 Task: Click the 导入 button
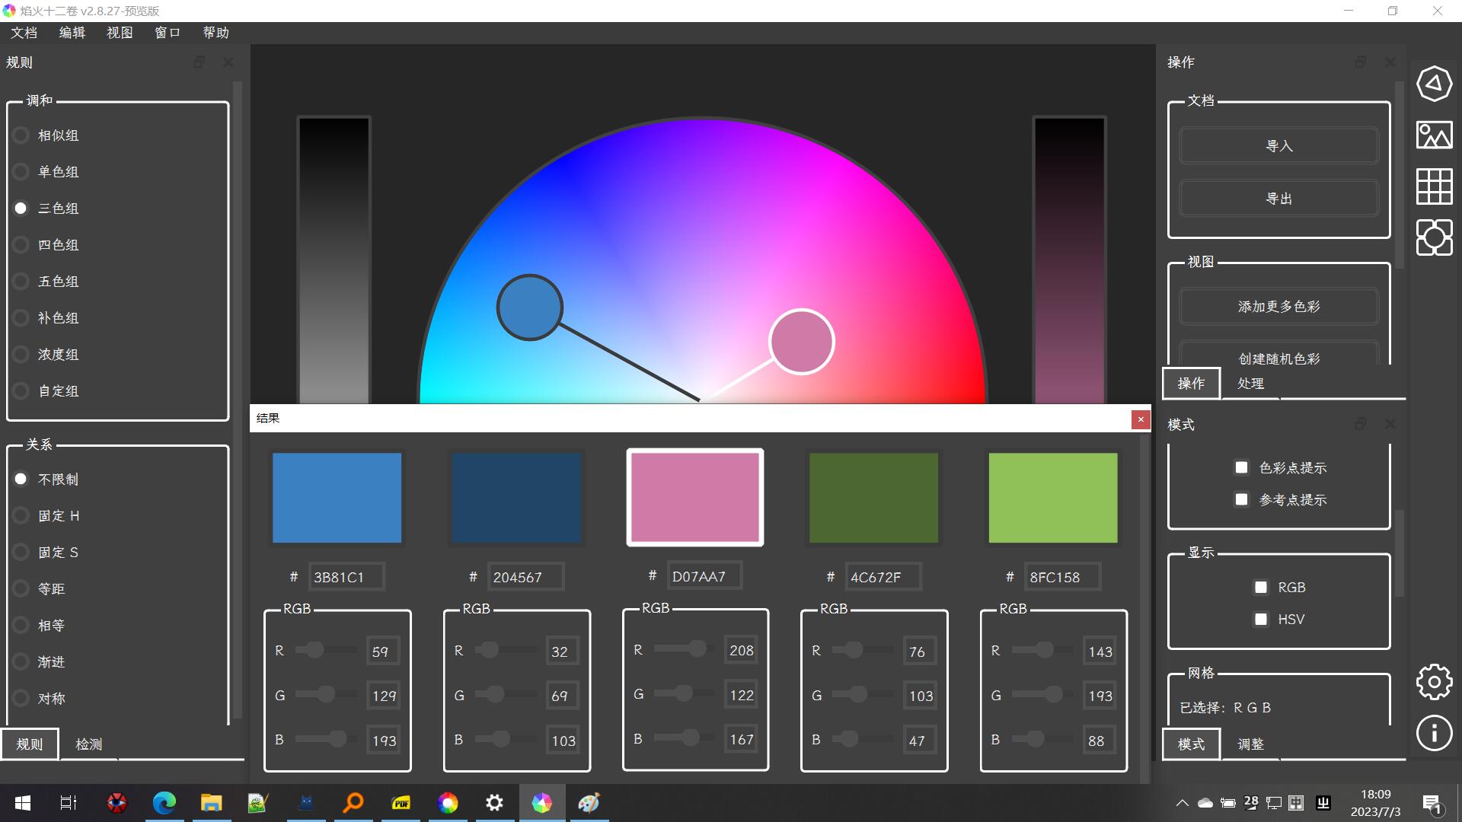coord(1278,145)
